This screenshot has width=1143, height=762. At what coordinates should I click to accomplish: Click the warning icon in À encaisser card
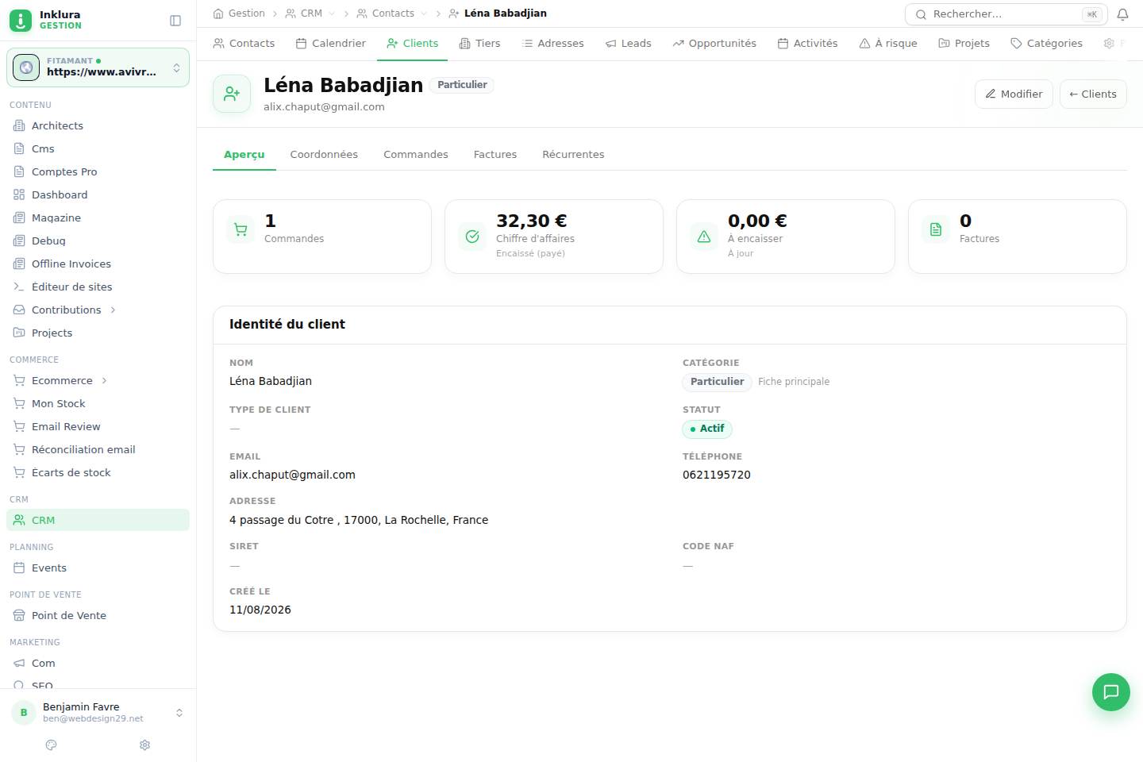click(704, 237)
